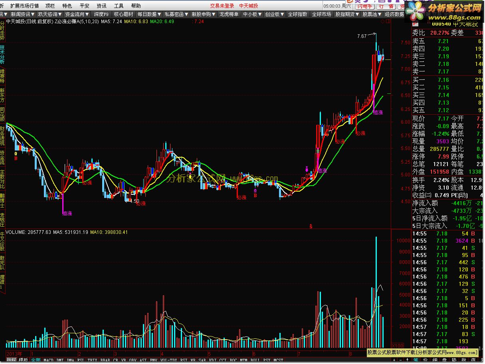Select the BRAR indicator tab
Image resolution: width=485 pixels, height=364 pixels.
click(x=105, y=360)
